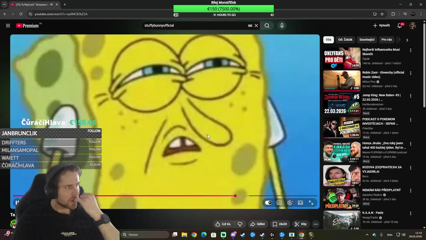Enter fullscreen in the video player

[x=311, y=203]
